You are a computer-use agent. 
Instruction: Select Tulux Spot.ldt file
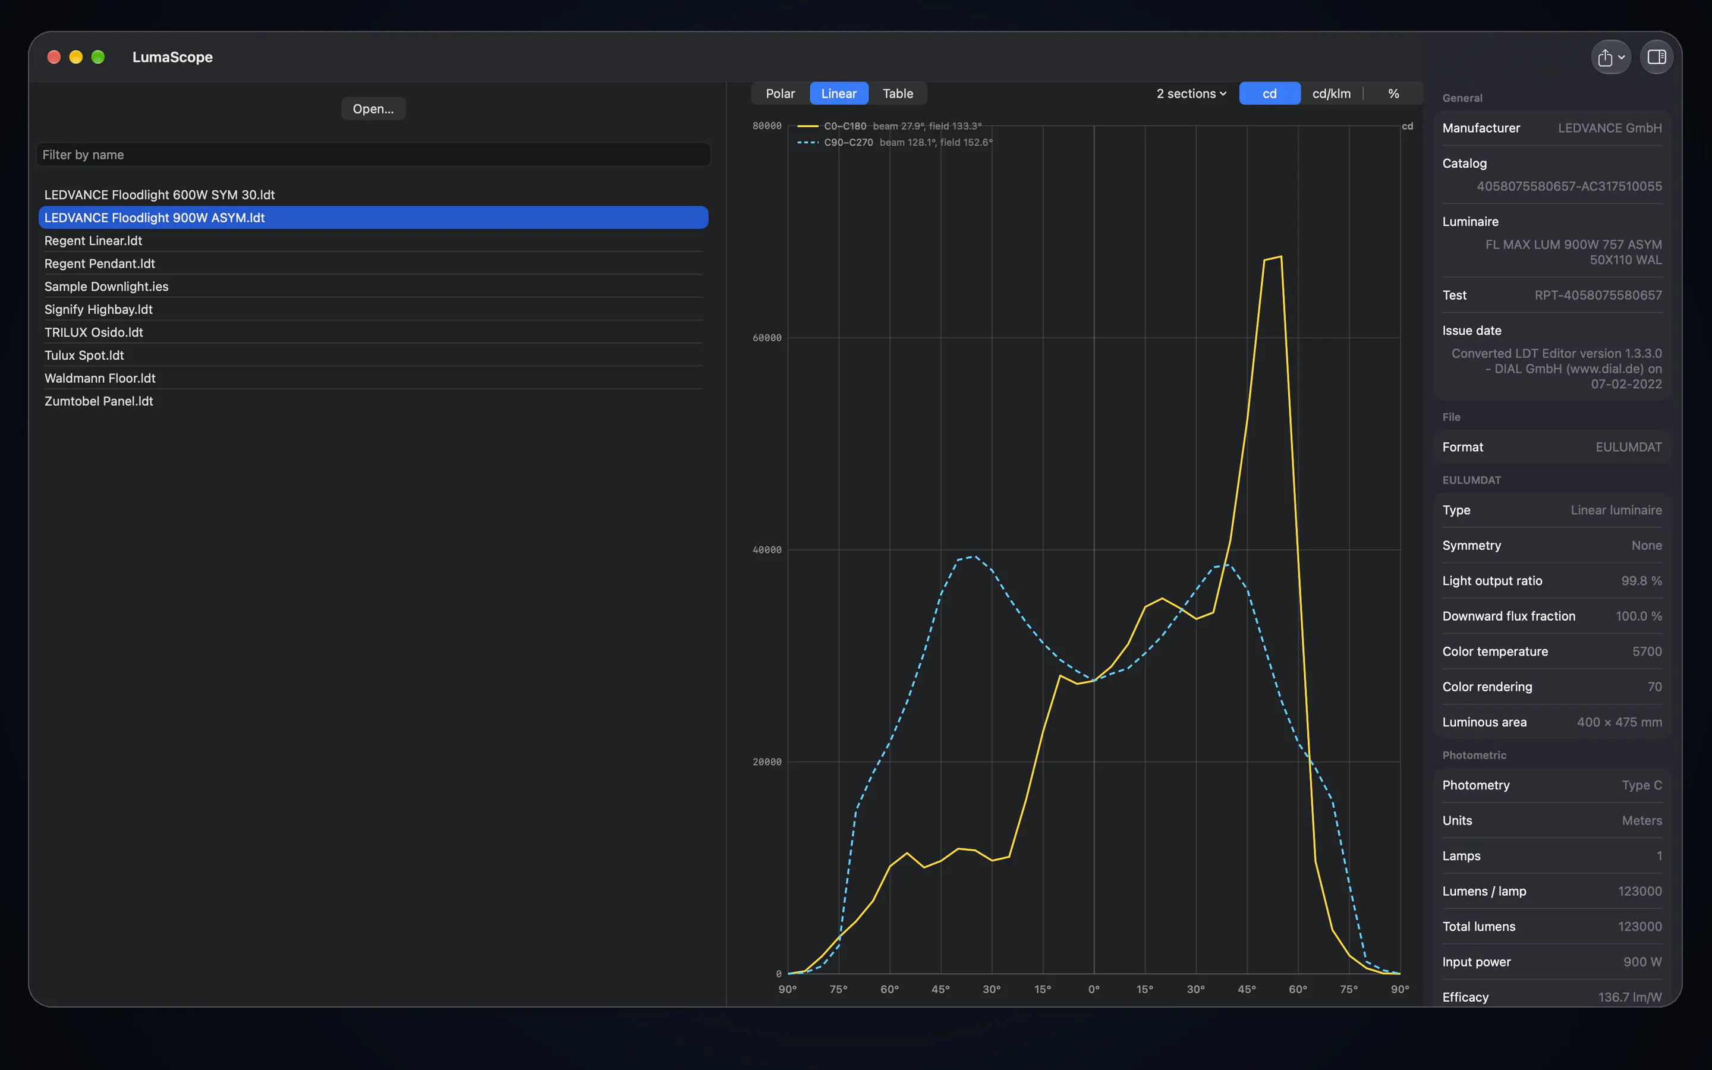373,355
